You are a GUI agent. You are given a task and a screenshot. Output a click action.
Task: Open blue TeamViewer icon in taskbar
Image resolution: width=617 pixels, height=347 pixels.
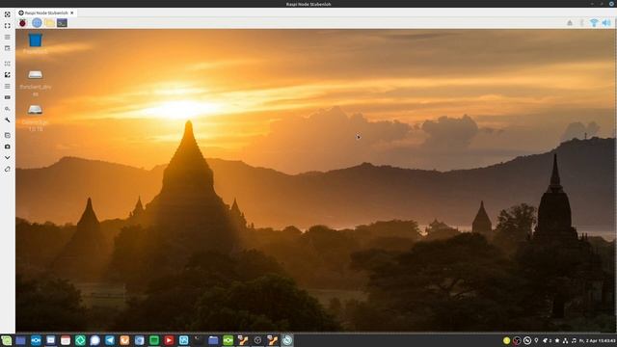tap(36, 340)
